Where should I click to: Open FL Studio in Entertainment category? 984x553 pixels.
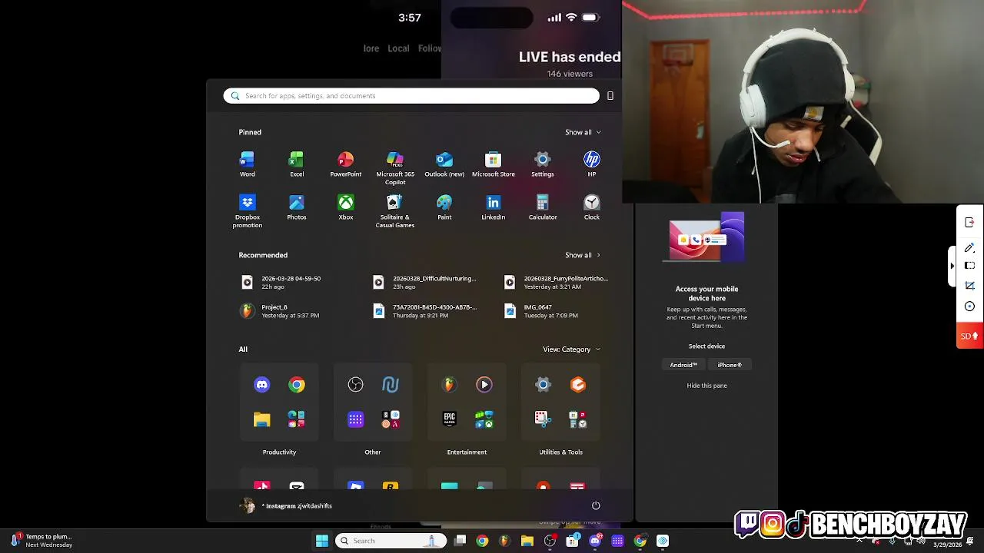[450, 384]
